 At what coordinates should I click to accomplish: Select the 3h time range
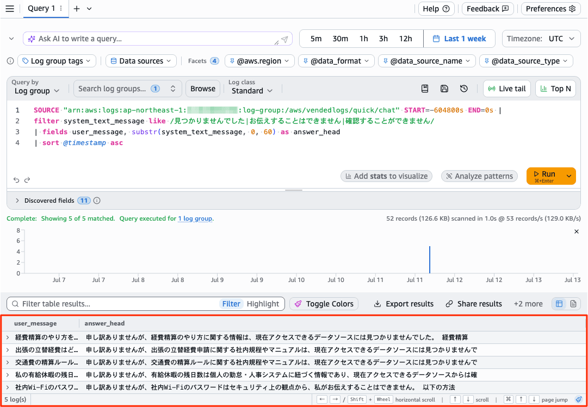coord(383,39)
